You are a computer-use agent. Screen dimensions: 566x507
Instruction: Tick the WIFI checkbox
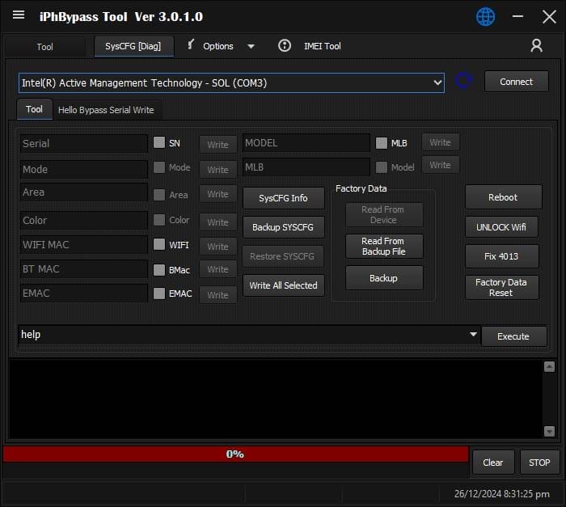tap(159, 244)
